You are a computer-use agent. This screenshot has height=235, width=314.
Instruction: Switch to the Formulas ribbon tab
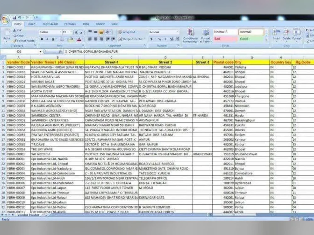70,23
